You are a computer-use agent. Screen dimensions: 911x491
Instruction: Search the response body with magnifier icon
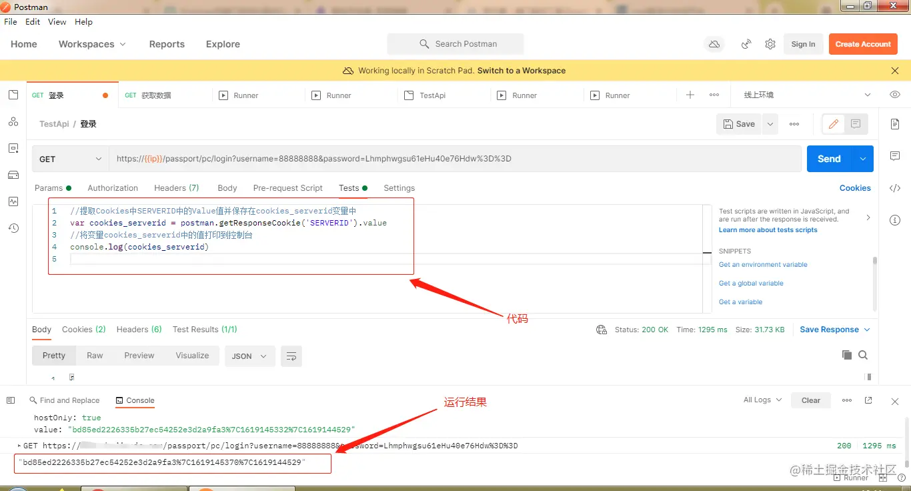point(863,355)
